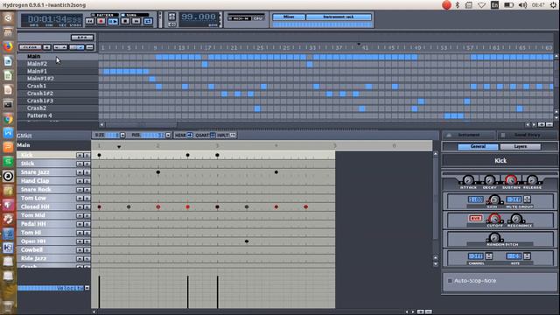Switch transport to Song mode
This screenshot has width=560, height=315.
134,15
